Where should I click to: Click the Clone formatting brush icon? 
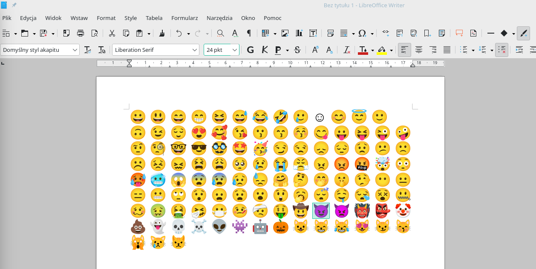162,33
